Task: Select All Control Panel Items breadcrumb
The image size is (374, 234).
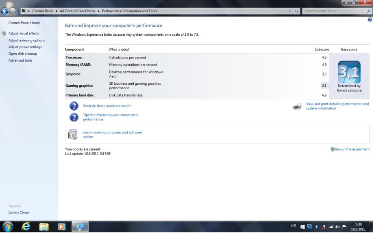Action: [78, 11]
